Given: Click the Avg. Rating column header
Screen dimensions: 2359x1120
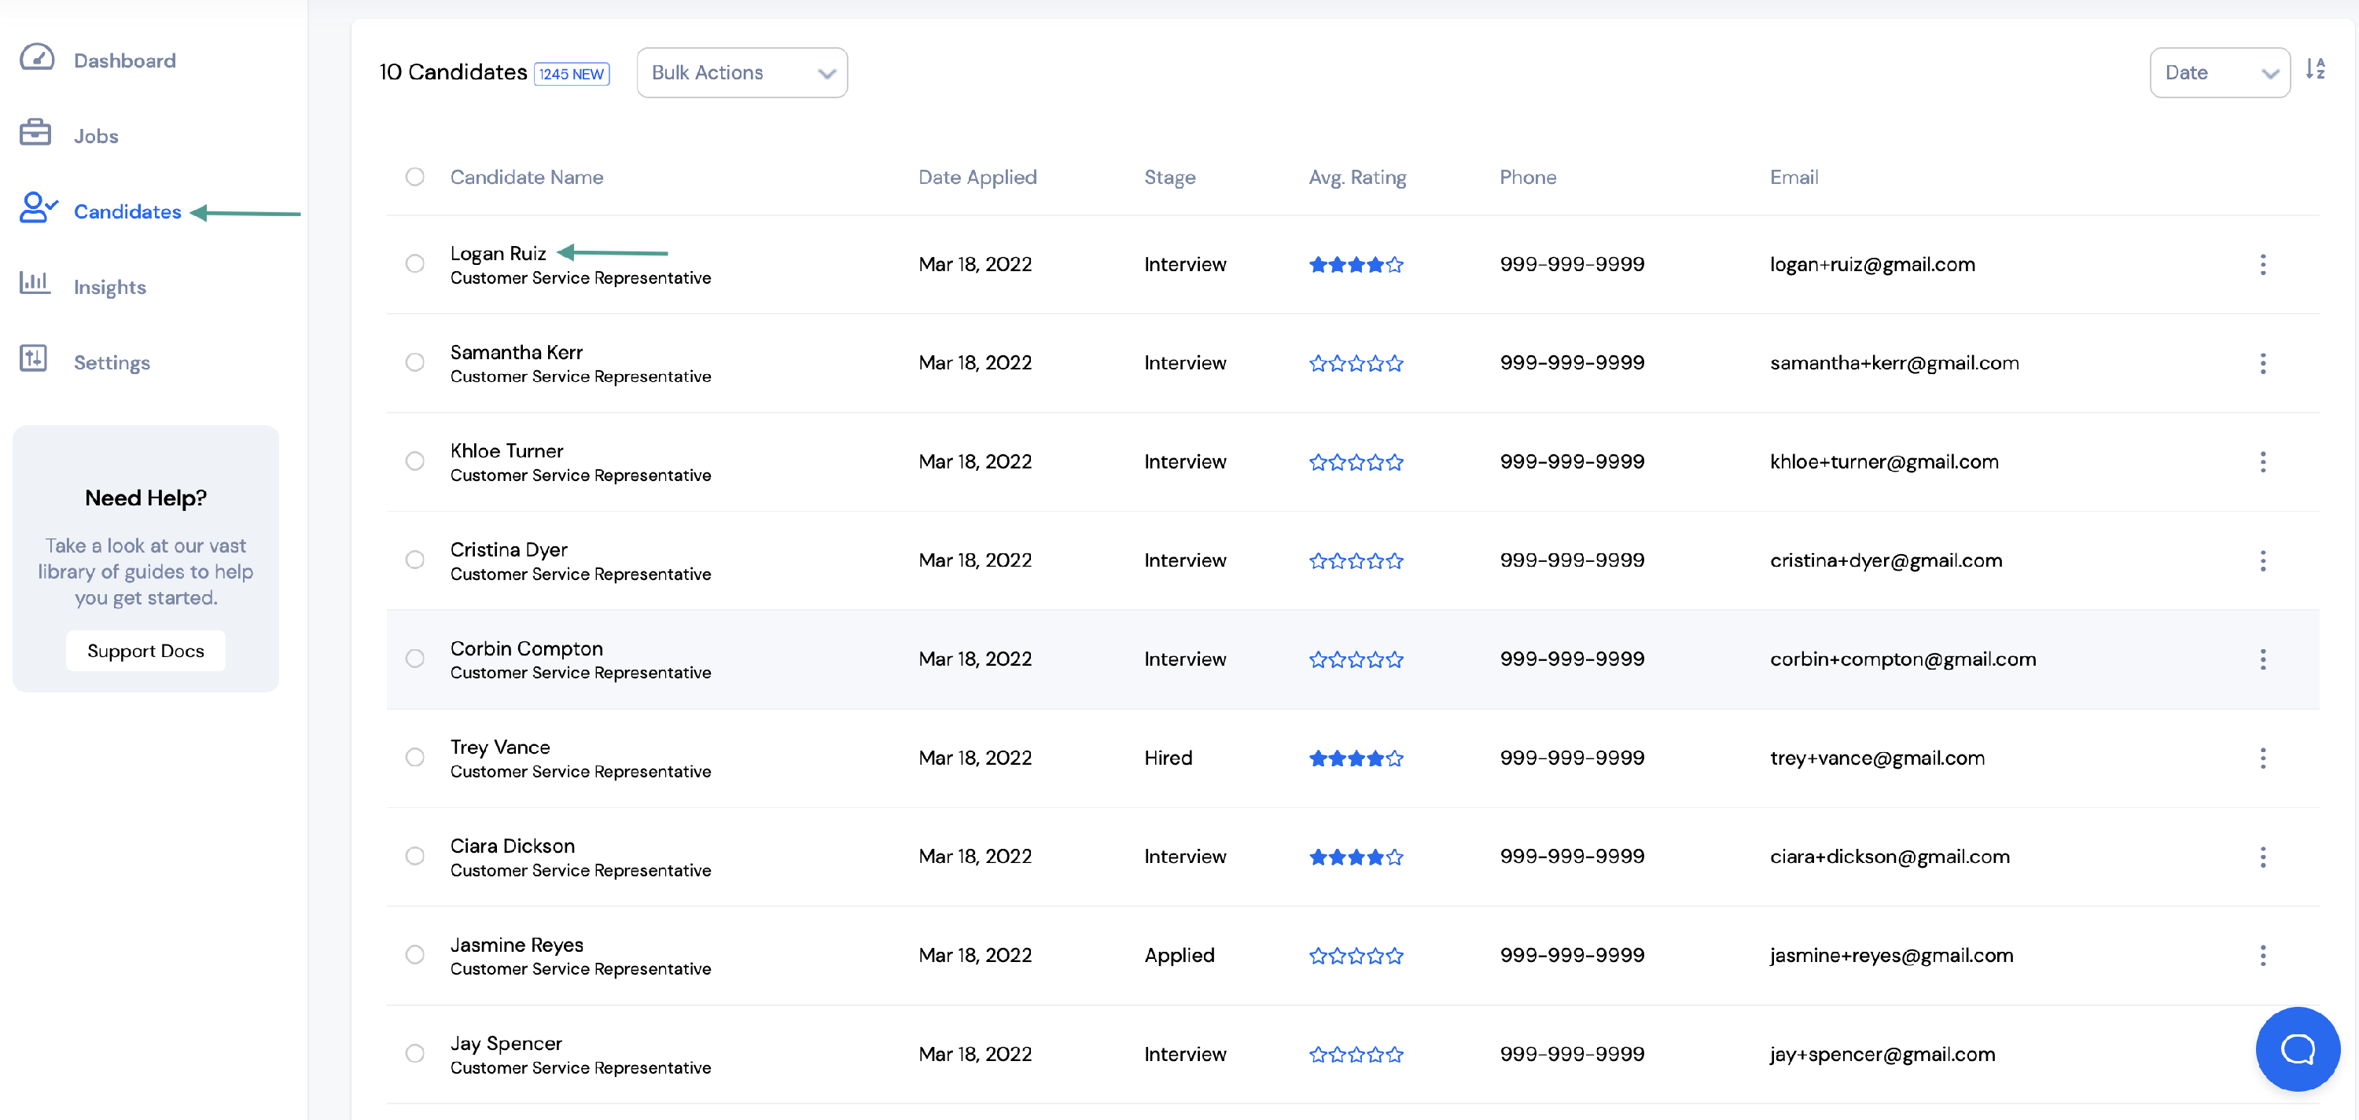Looking at the screenshot, I should [x=1357, y=178].
